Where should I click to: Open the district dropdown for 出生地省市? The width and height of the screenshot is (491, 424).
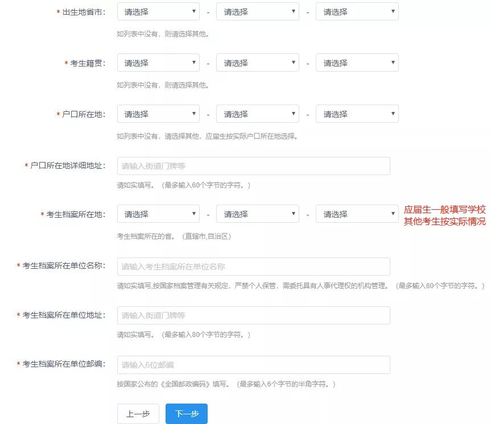pyautogui.click(x=357, y=11)
